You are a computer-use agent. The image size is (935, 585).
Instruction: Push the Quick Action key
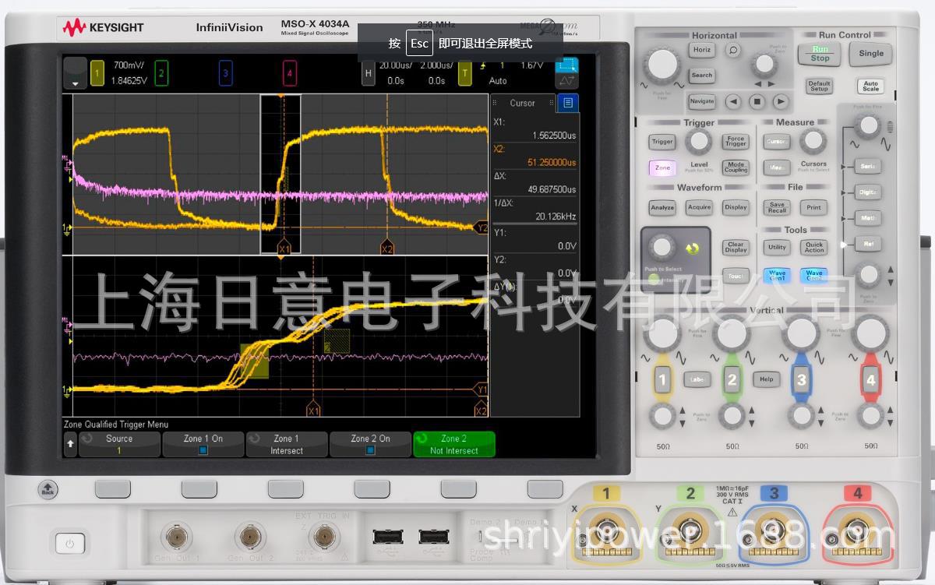coord(814,247)
